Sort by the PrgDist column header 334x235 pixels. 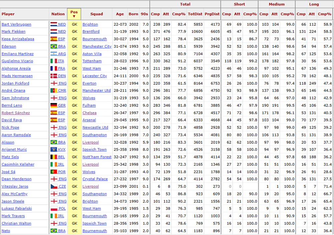coord(212,14)
